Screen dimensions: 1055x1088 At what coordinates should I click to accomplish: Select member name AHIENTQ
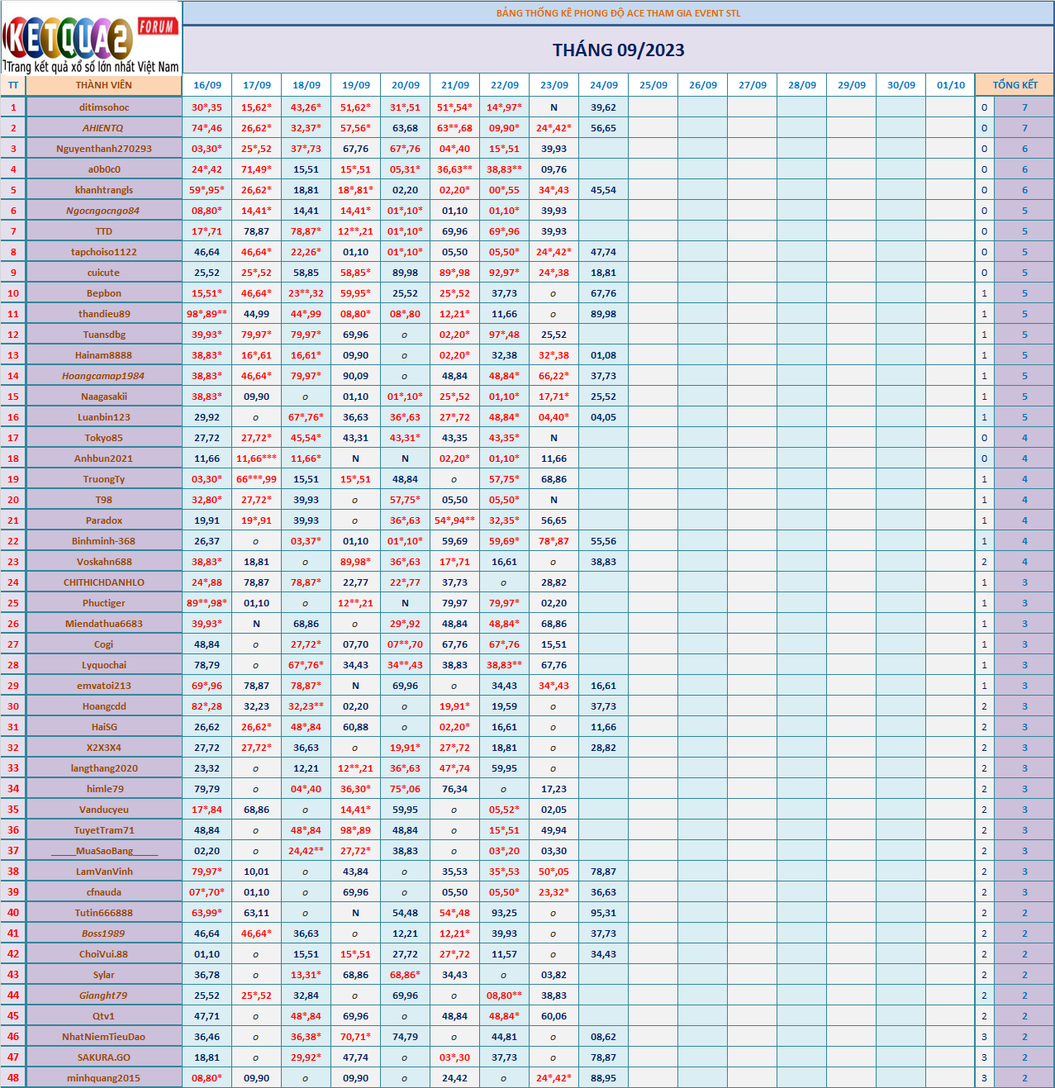click(103, 128)
